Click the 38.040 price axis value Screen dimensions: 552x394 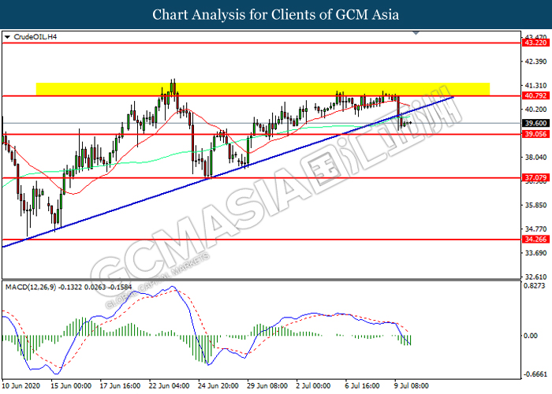click(x=535, y=158)
